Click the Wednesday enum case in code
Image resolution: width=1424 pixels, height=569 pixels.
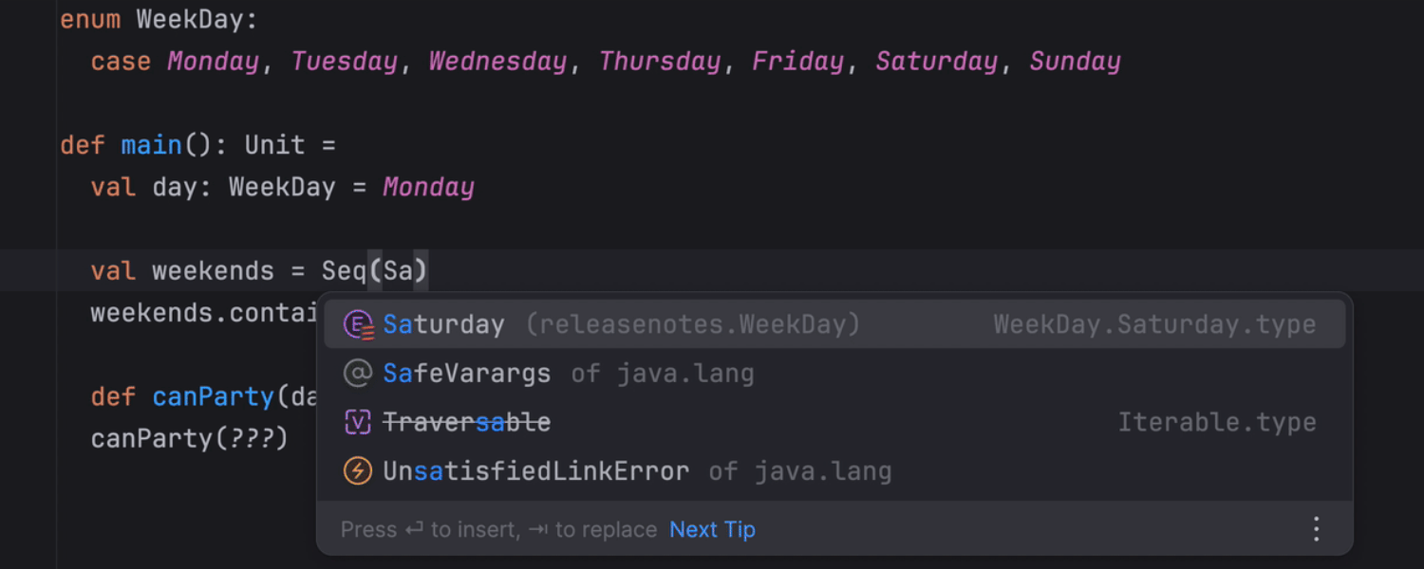(x=497, y=62)
